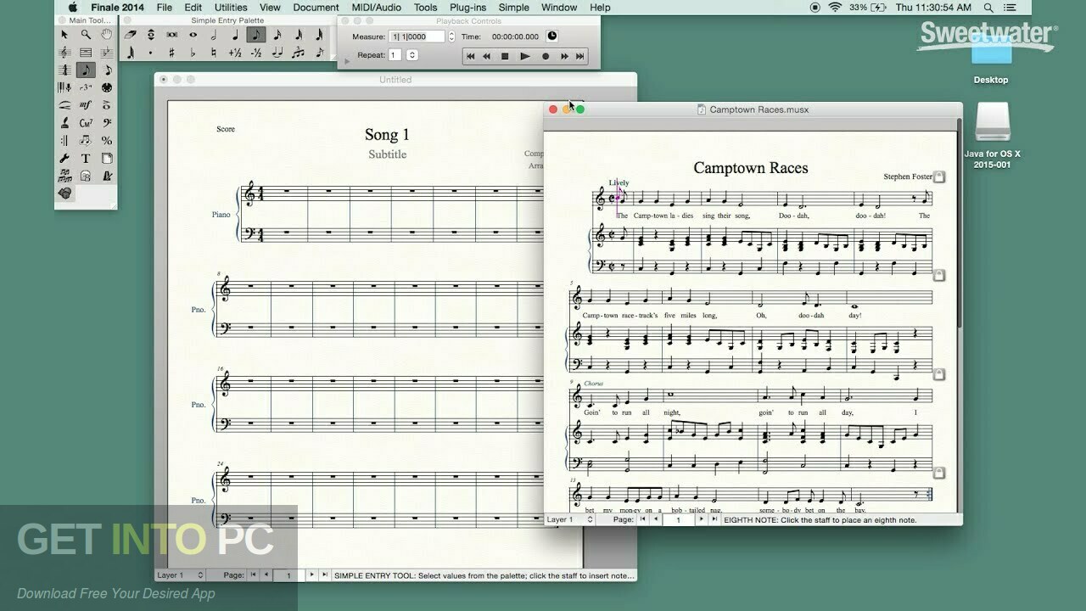Select the Time Signature tool
Screen dimensions: 1086x611
tap(64, 70)
